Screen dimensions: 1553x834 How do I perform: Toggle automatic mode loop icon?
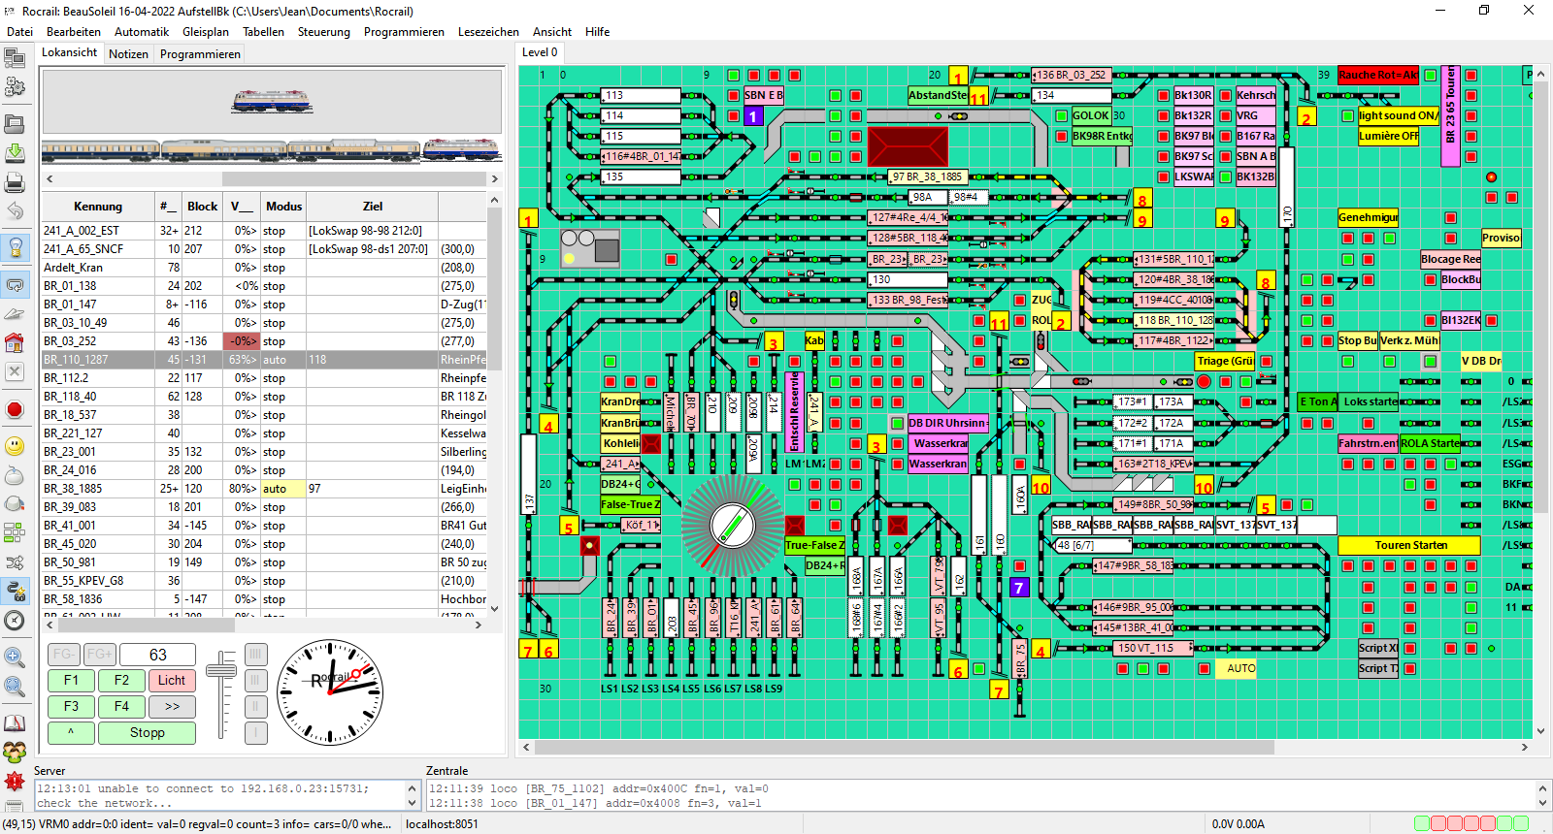(x=15, y=284)
